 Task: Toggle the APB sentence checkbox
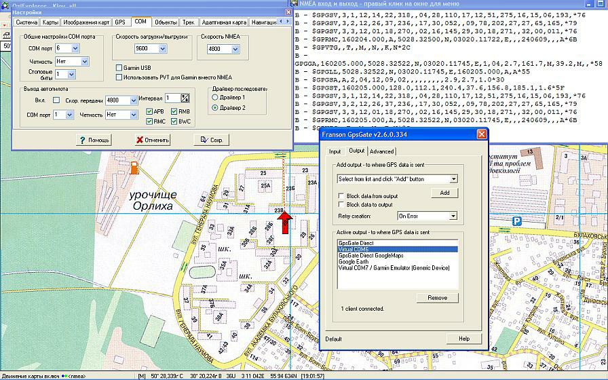point(149,111)
